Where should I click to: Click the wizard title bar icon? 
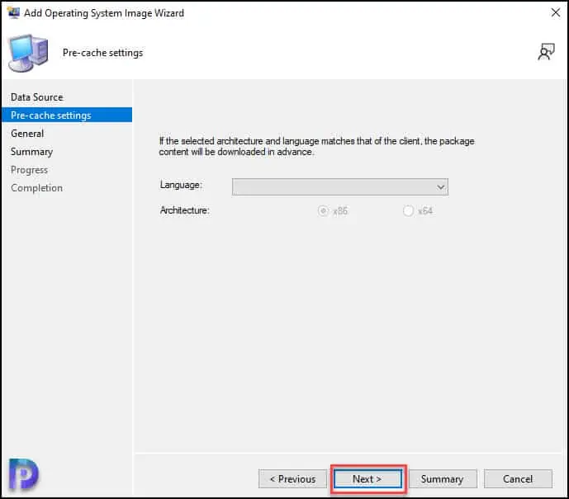(x=13, y=12)
